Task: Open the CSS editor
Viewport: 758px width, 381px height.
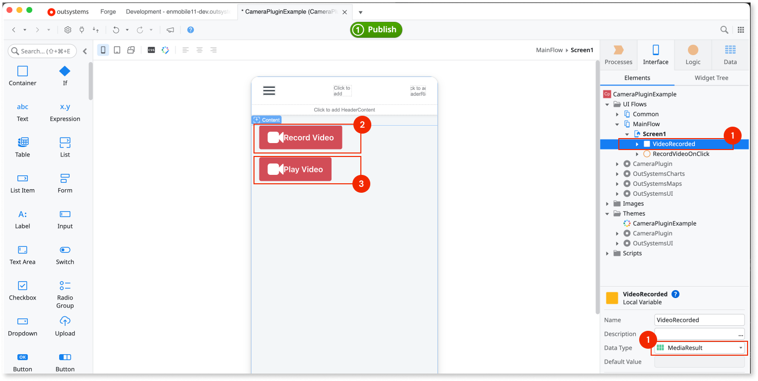Action: (151, 50)
